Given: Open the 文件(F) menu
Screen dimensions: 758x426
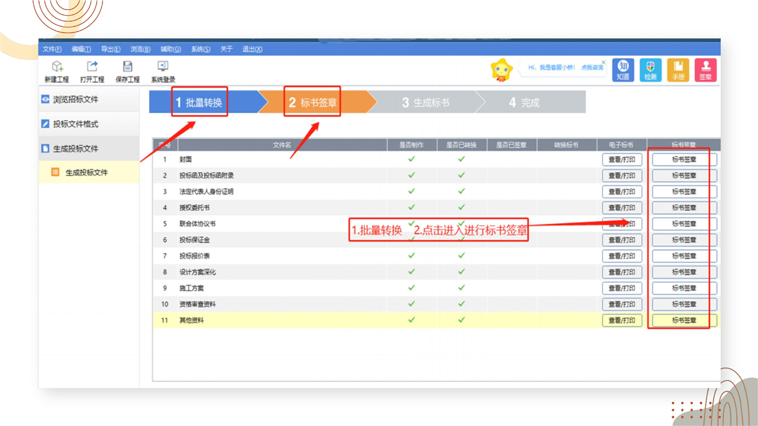Looking at the screenshot, I should click(x=52, y=49).
